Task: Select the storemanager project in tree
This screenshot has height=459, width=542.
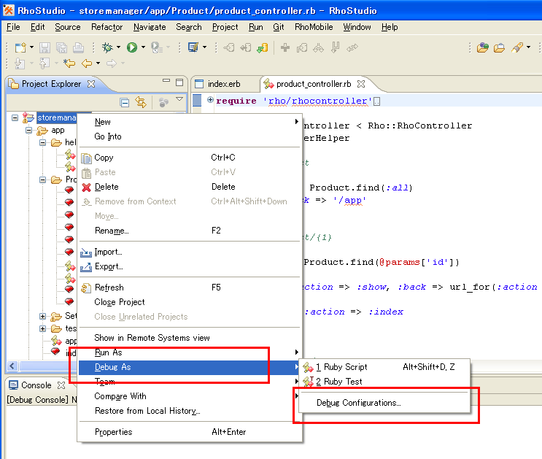Action: click(57, 118)
